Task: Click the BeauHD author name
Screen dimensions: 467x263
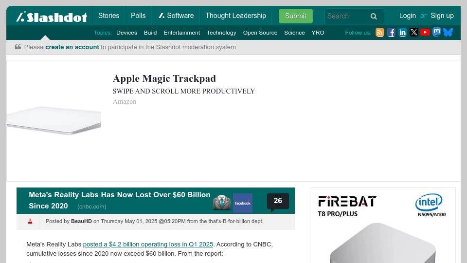Action: pos(81,221)
